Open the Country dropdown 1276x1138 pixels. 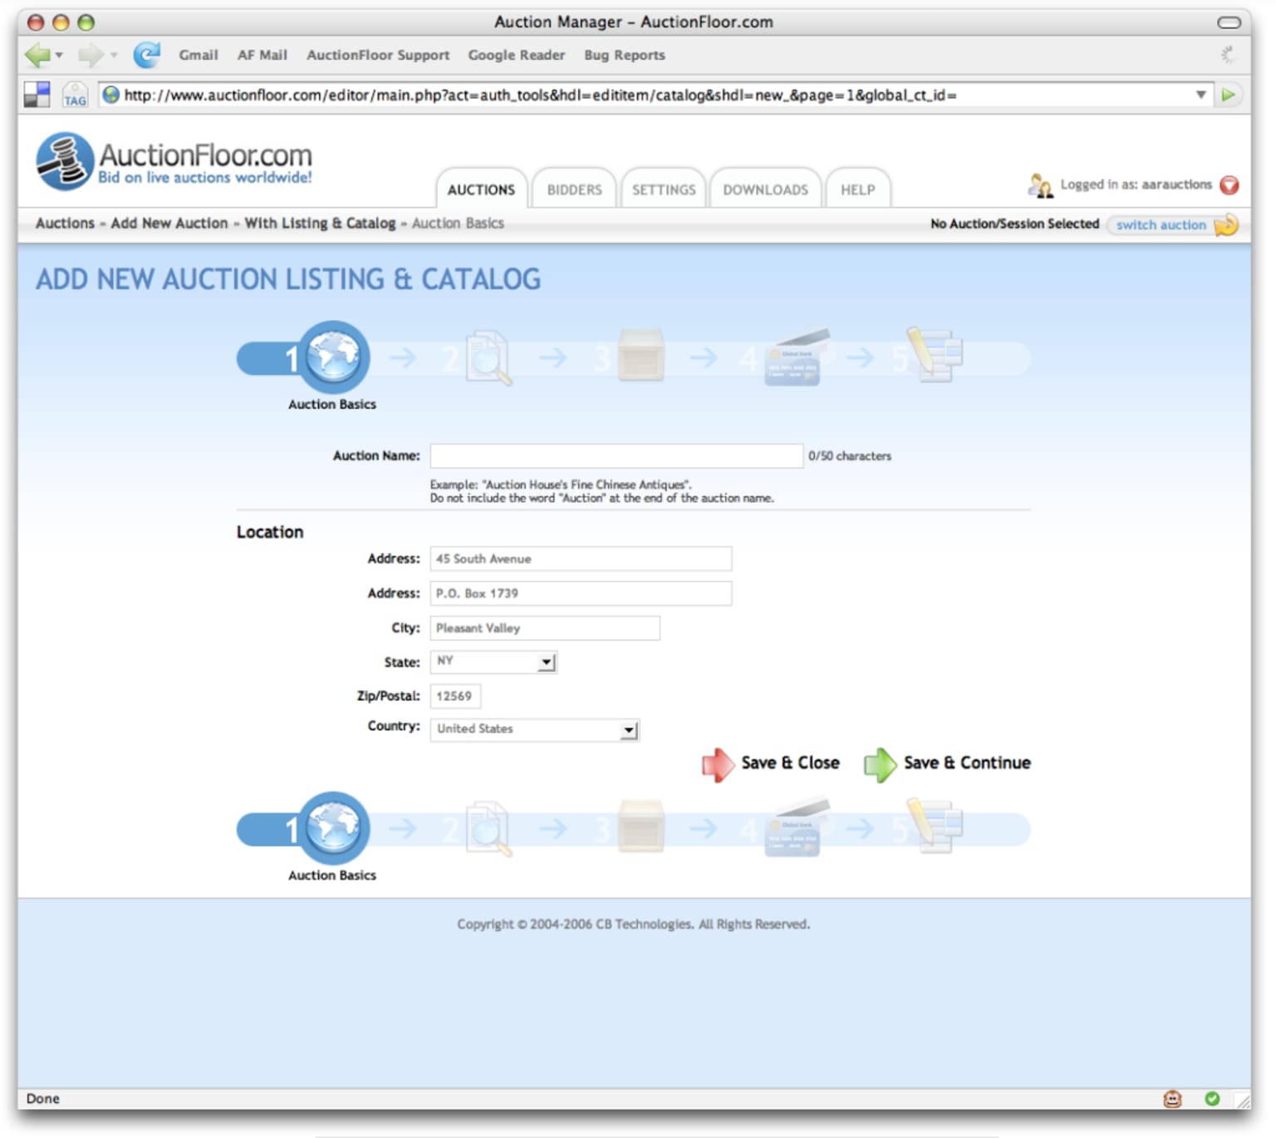(534, 729)
